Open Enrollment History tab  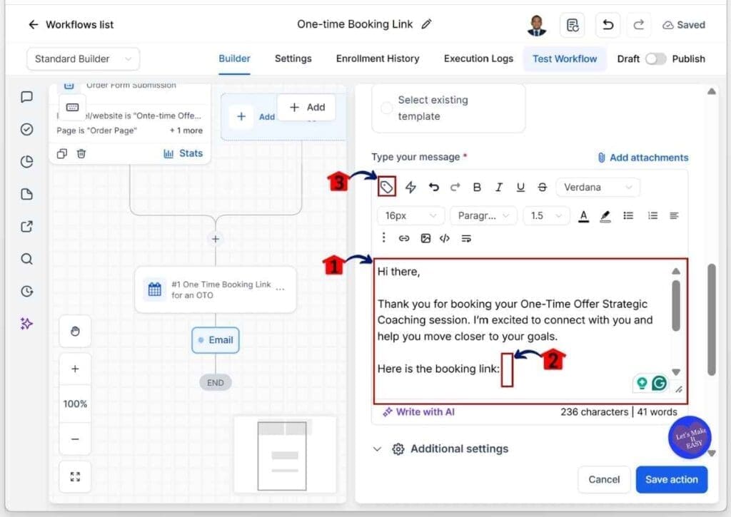[378, 58]
